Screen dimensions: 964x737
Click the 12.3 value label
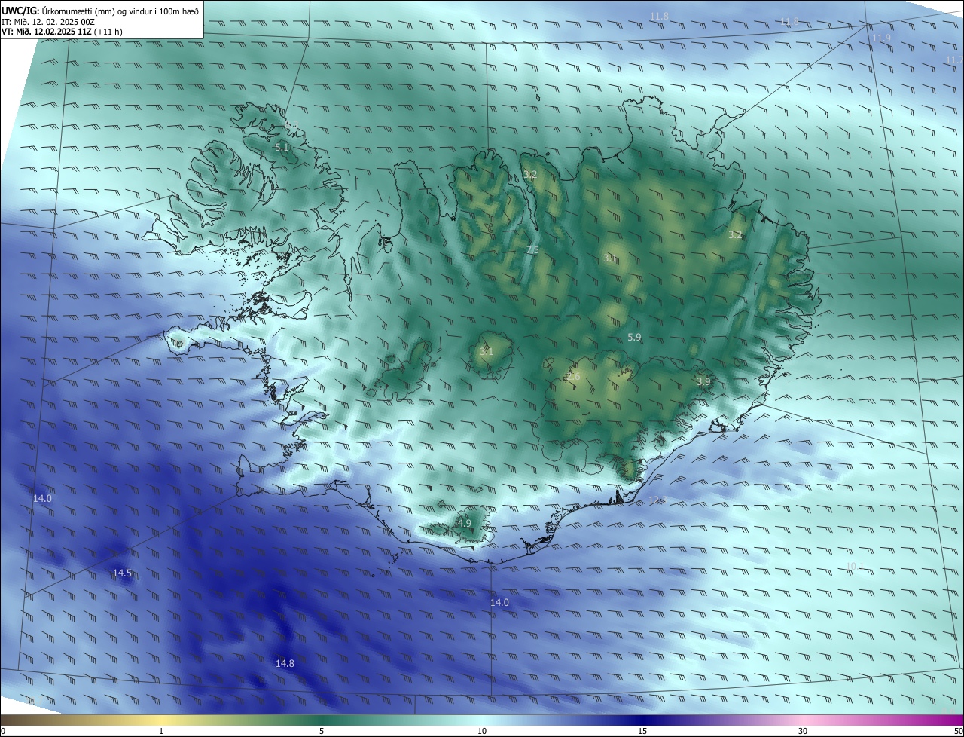[x=657, y=500]
